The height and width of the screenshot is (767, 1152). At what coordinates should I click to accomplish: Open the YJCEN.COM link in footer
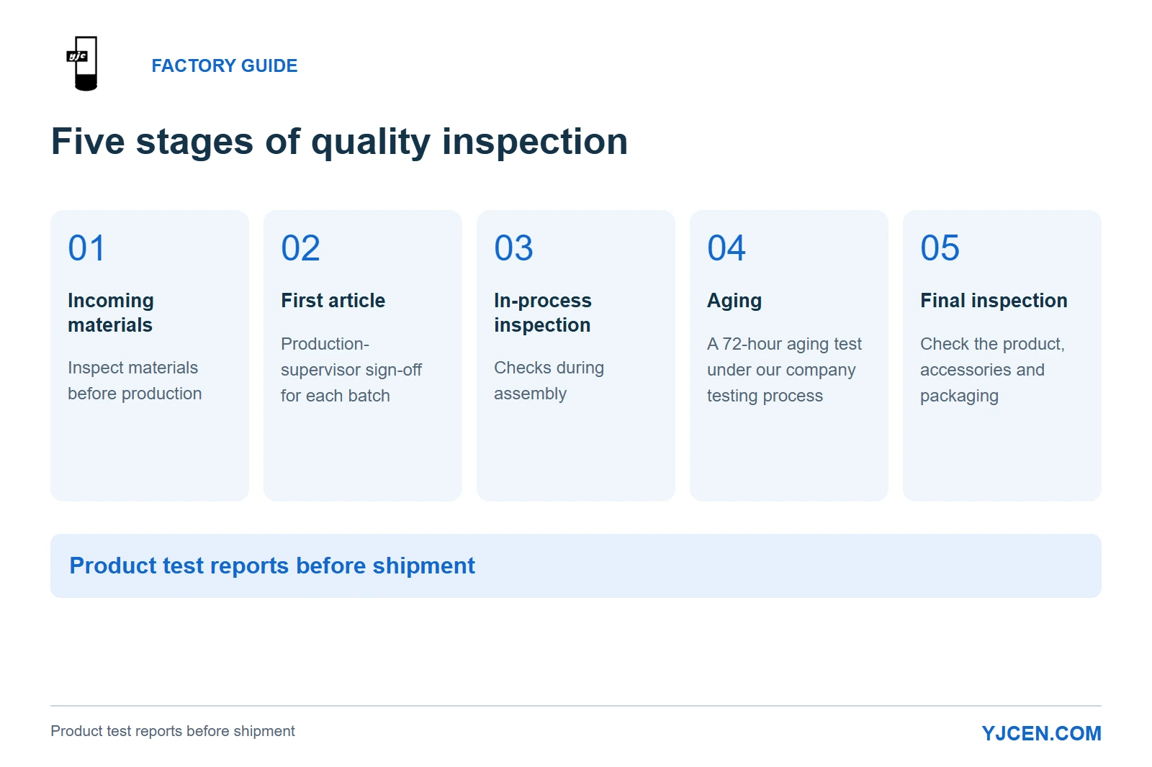pos(1041,733)
